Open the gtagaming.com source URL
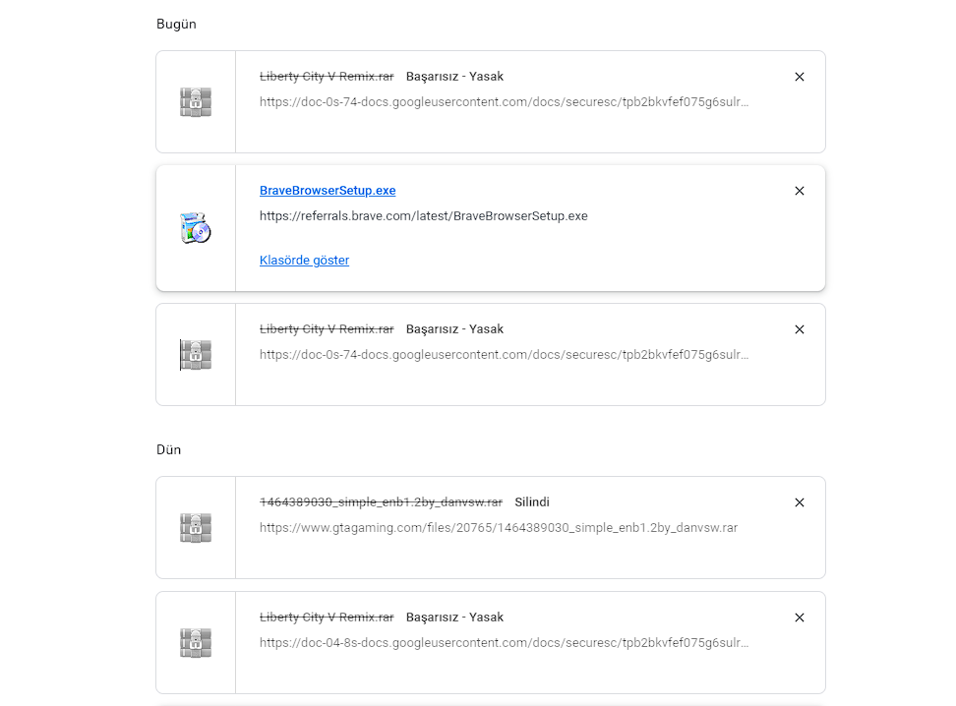This screenshot has height=706, width=956. (x=498, y=527)
